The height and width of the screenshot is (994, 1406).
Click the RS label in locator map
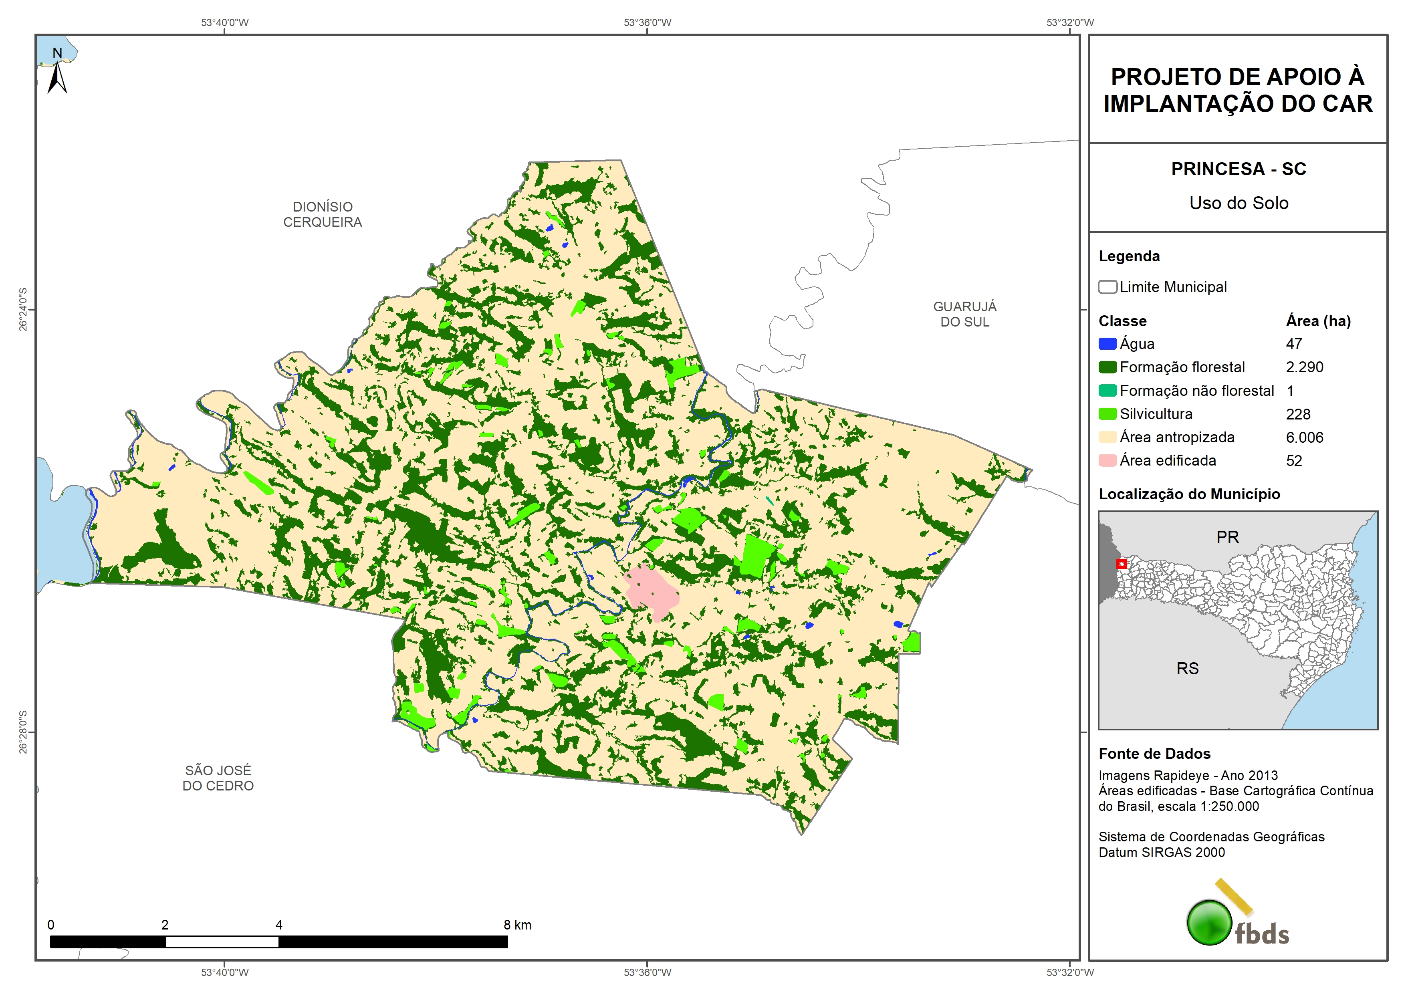coord(1187,669)
